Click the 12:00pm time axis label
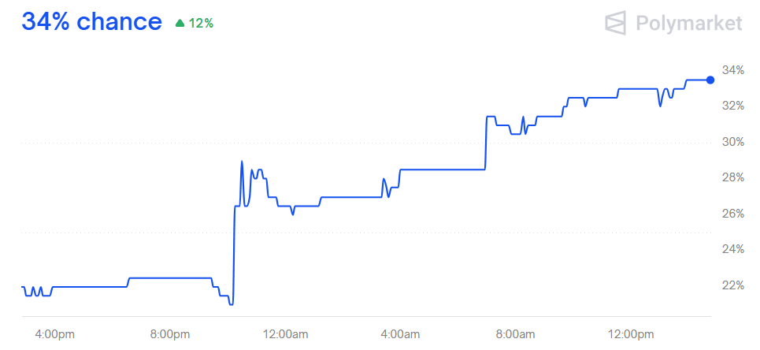 coord(631,334)
